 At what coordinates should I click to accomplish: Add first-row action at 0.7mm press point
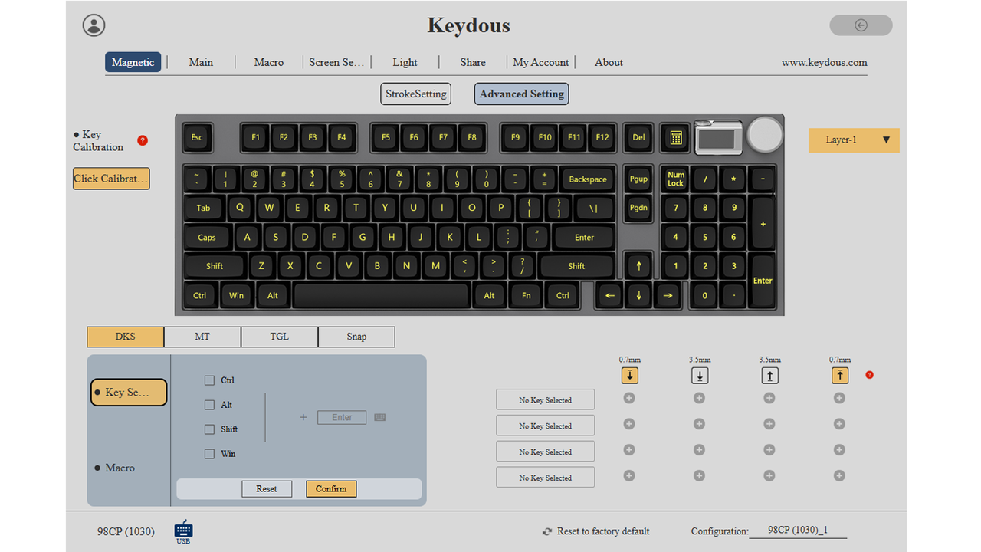tap(629, 398)
